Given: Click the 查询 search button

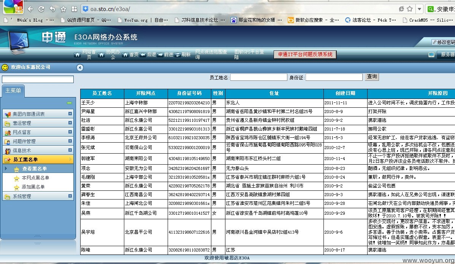Looking at the screenshot, I should 372,76.
